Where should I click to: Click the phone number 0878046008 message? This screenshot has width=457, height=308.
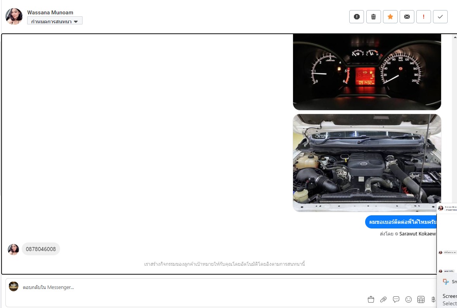(x=41, y=249)
